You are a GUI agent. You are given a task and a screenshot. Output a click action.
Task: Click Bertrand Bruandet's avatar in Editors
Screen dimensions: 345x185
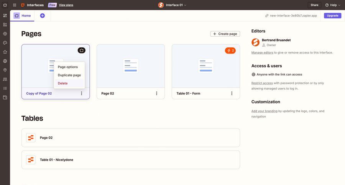click(255, 42)
